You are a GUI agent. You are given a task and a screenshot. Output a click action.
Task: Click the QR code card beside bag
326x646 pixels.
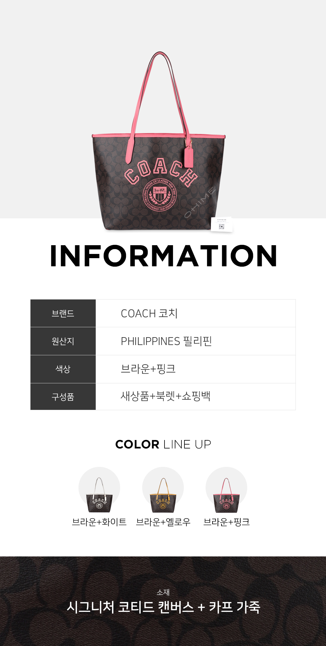click(222, 224)
